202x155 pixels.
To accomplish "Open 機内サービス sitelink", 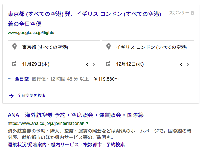I will [65, 144].
